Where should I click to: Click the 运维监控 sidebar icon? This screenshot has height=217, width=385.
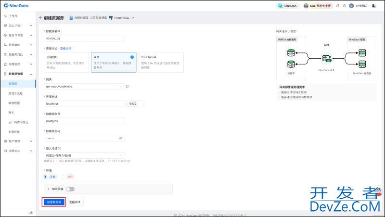click(5, 64)
